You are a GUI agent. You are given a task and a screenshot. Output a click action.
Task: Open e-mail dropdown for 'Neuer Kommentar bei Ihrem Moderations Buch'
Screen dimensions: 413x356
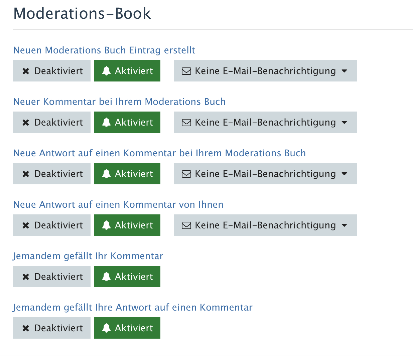[265, 122]
